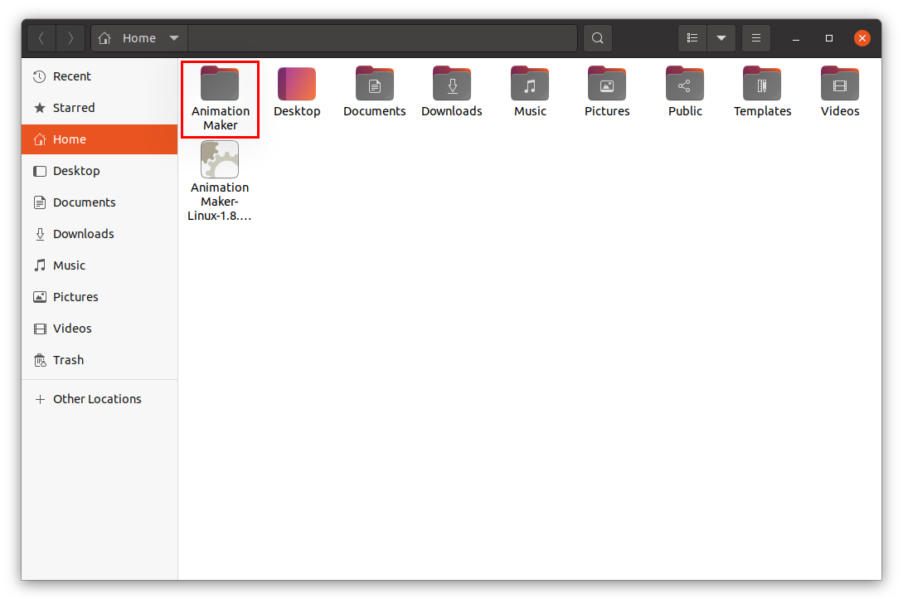Switch to list view using the toolbar icon
Viewport: 903px width, 604px height.
click(692, 38)
